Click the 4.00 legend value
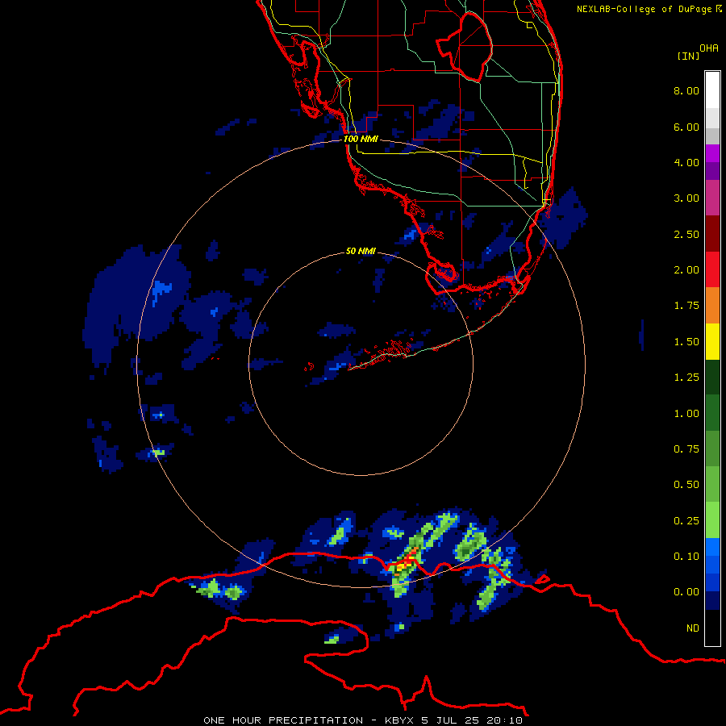This screenshot has width=726, height=726. (686, 162)
